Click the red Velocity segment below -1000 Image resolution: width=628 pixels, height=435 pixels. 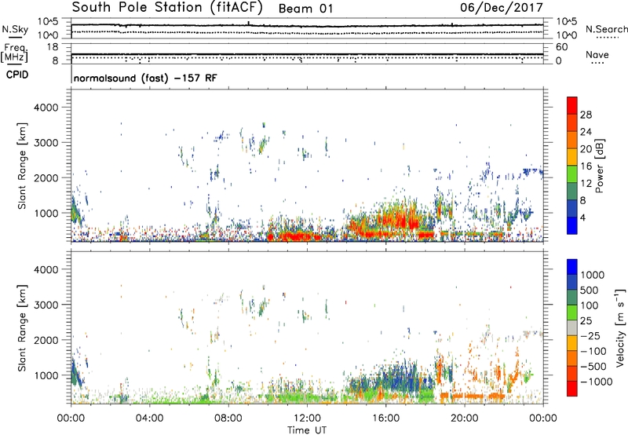(572, 389)
